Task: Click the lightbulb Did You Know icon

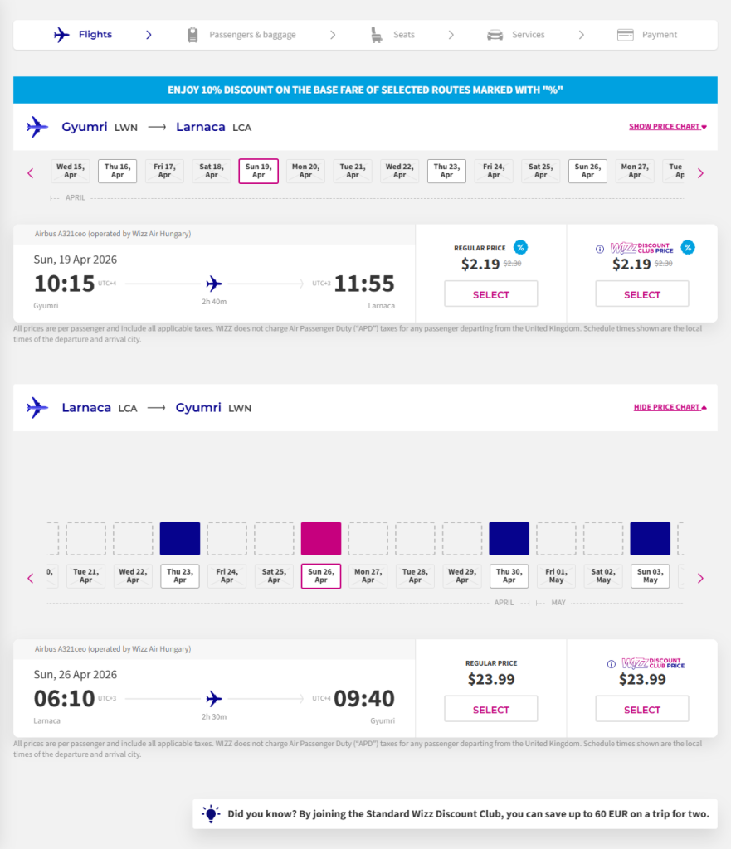Action: click(x=211, y=814)
